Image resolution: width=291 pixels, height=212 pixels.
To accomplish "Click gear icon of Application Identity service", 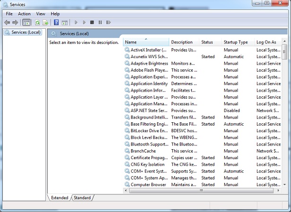I will tap(127, 84).
